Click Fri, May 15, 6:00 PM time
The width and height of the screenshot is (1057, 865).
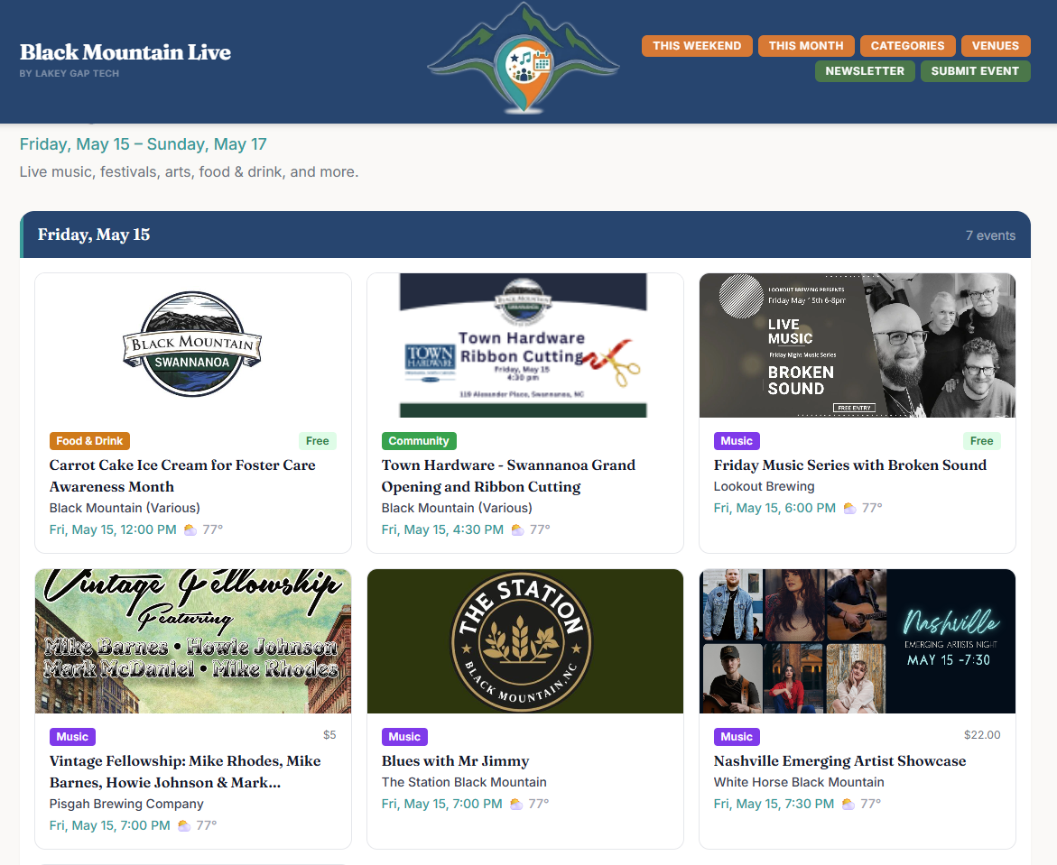(774, 508)
